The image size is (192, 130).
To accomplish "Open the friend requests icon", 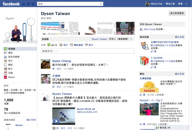I will 23,4.
